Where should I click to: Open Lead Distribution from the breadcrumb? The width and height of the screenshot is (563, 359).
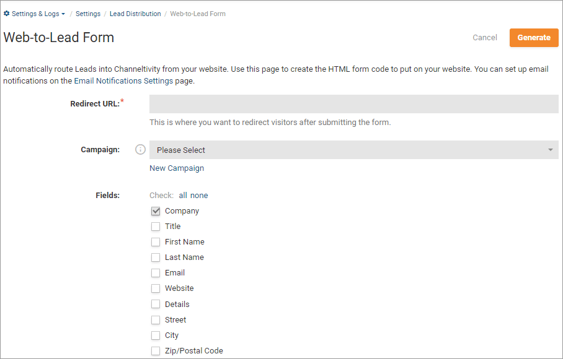click(x=135, y=14)
